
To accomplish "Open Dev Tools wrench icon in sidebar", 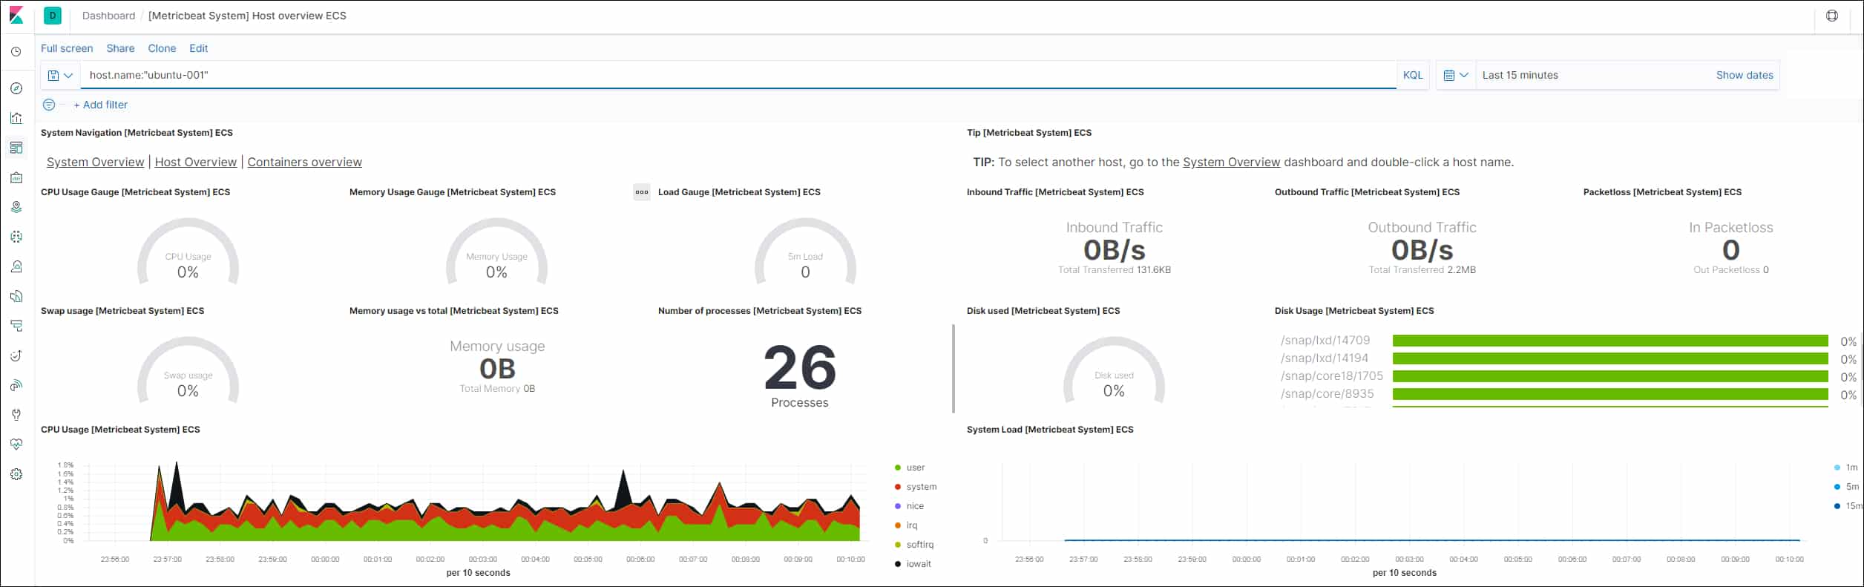I will (16, 415).
